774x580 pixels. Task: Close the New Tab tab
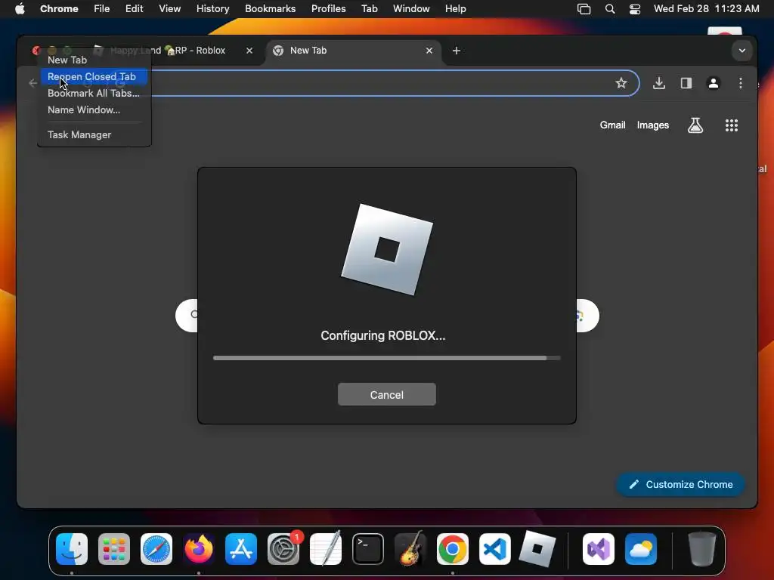point(429,51)
